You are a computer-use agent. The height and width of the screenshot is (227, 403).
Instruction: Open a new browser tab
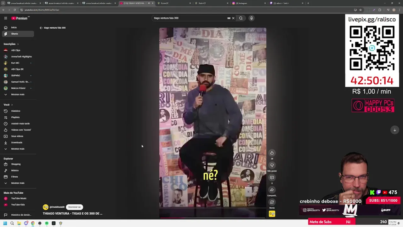coord(308,3)
